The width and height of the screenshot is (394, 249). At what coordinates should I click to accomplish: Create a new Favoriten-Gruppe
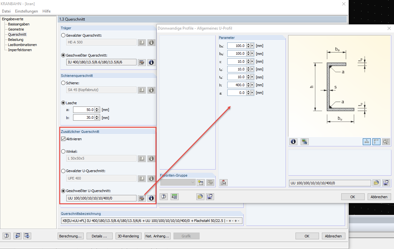coord(201,182)
